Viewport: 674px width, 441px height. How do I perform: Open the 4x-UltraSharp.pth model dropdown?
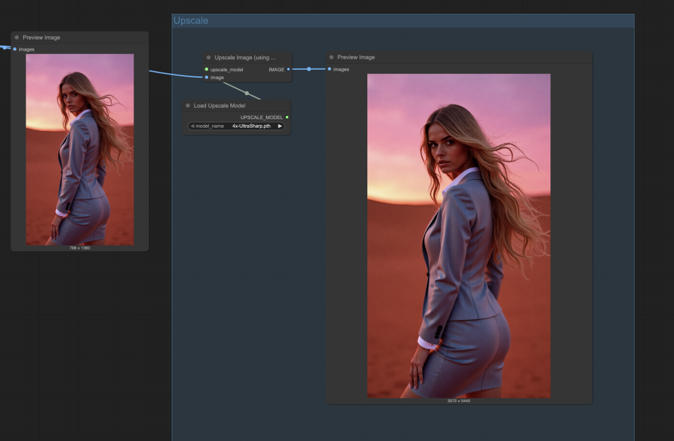click(x=251, y=126)
